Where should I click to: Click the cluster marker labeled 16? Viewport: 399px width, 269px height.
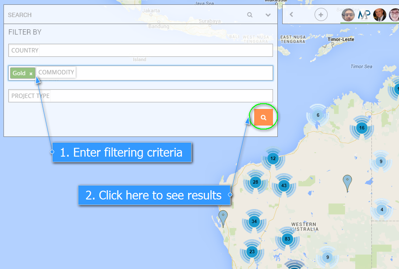[361, 128]
